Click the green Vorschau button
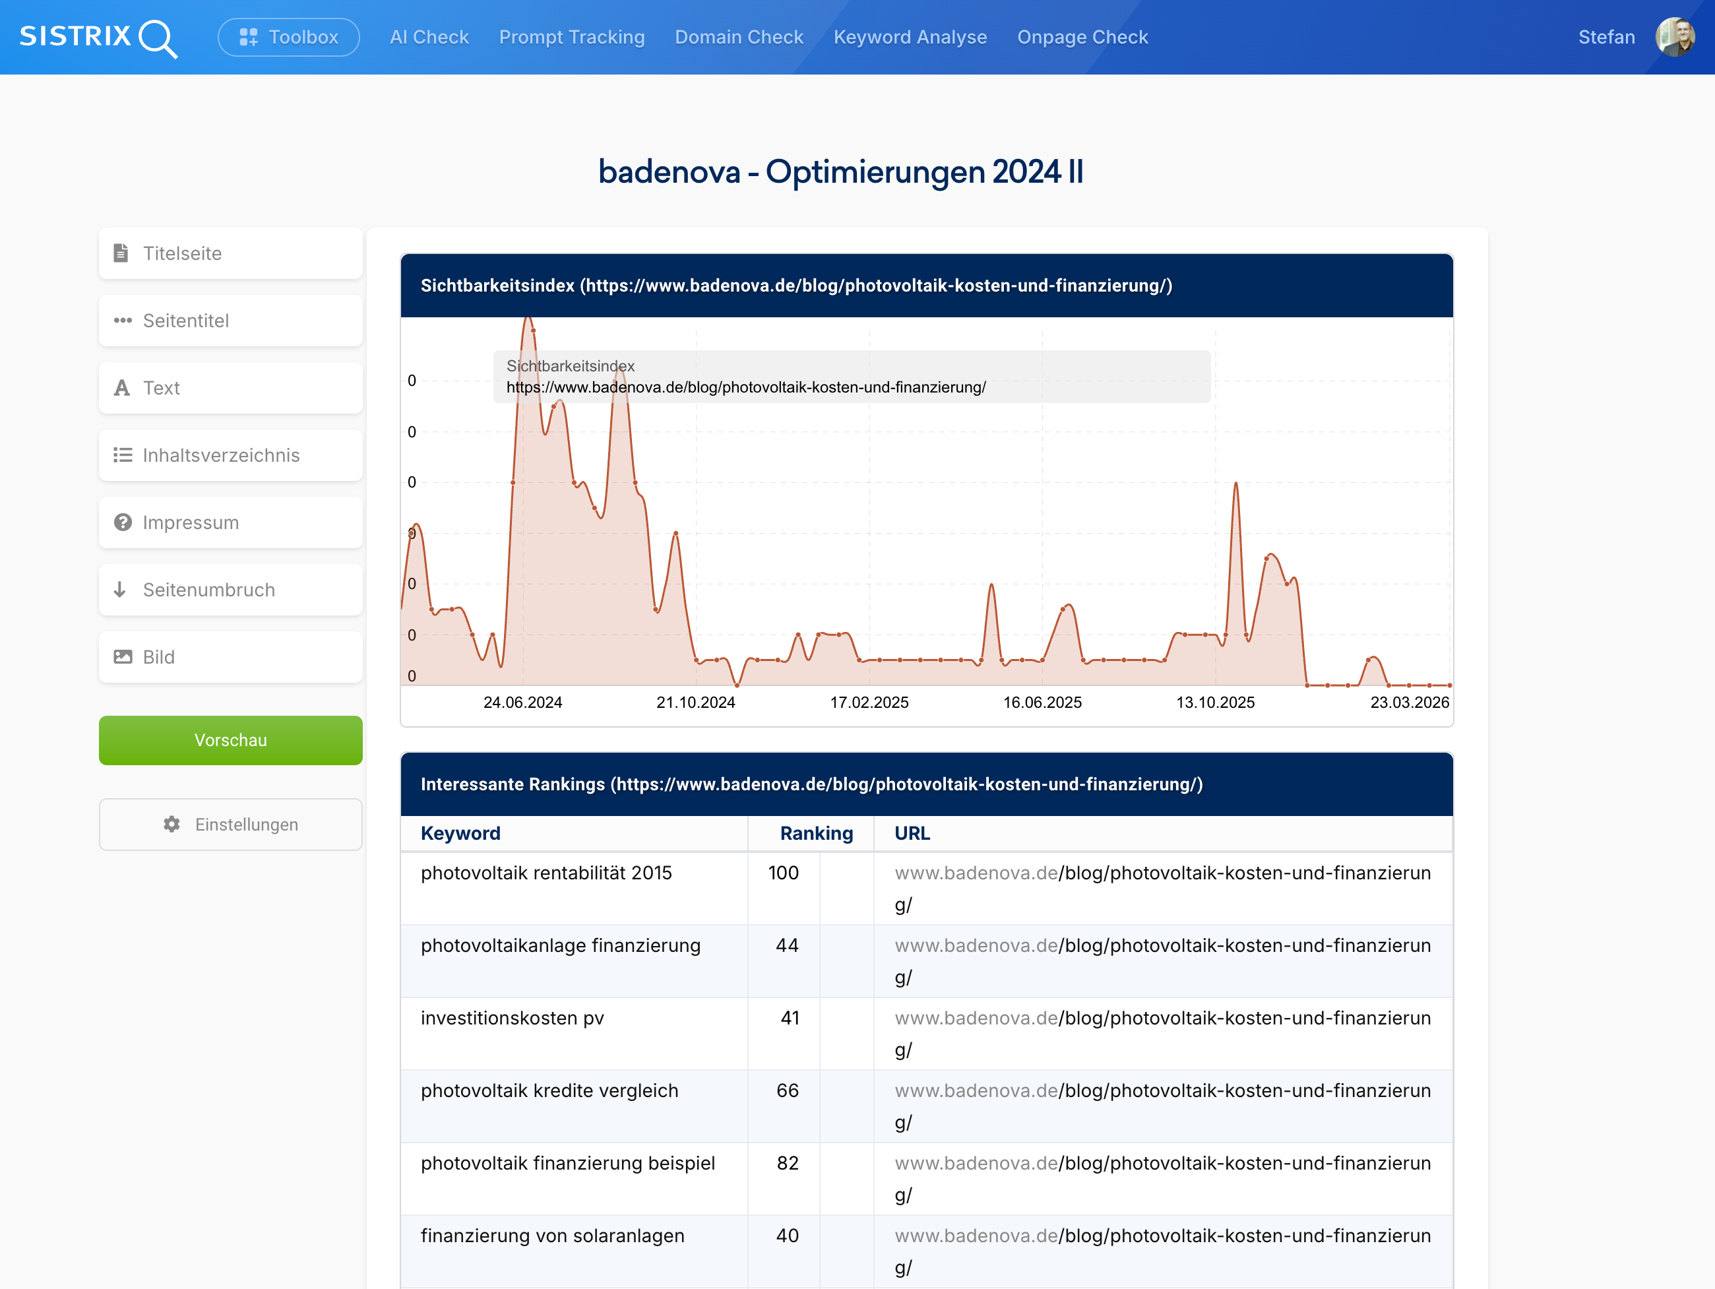This screenshot has height=1289, width=1715. click(230, 740)
